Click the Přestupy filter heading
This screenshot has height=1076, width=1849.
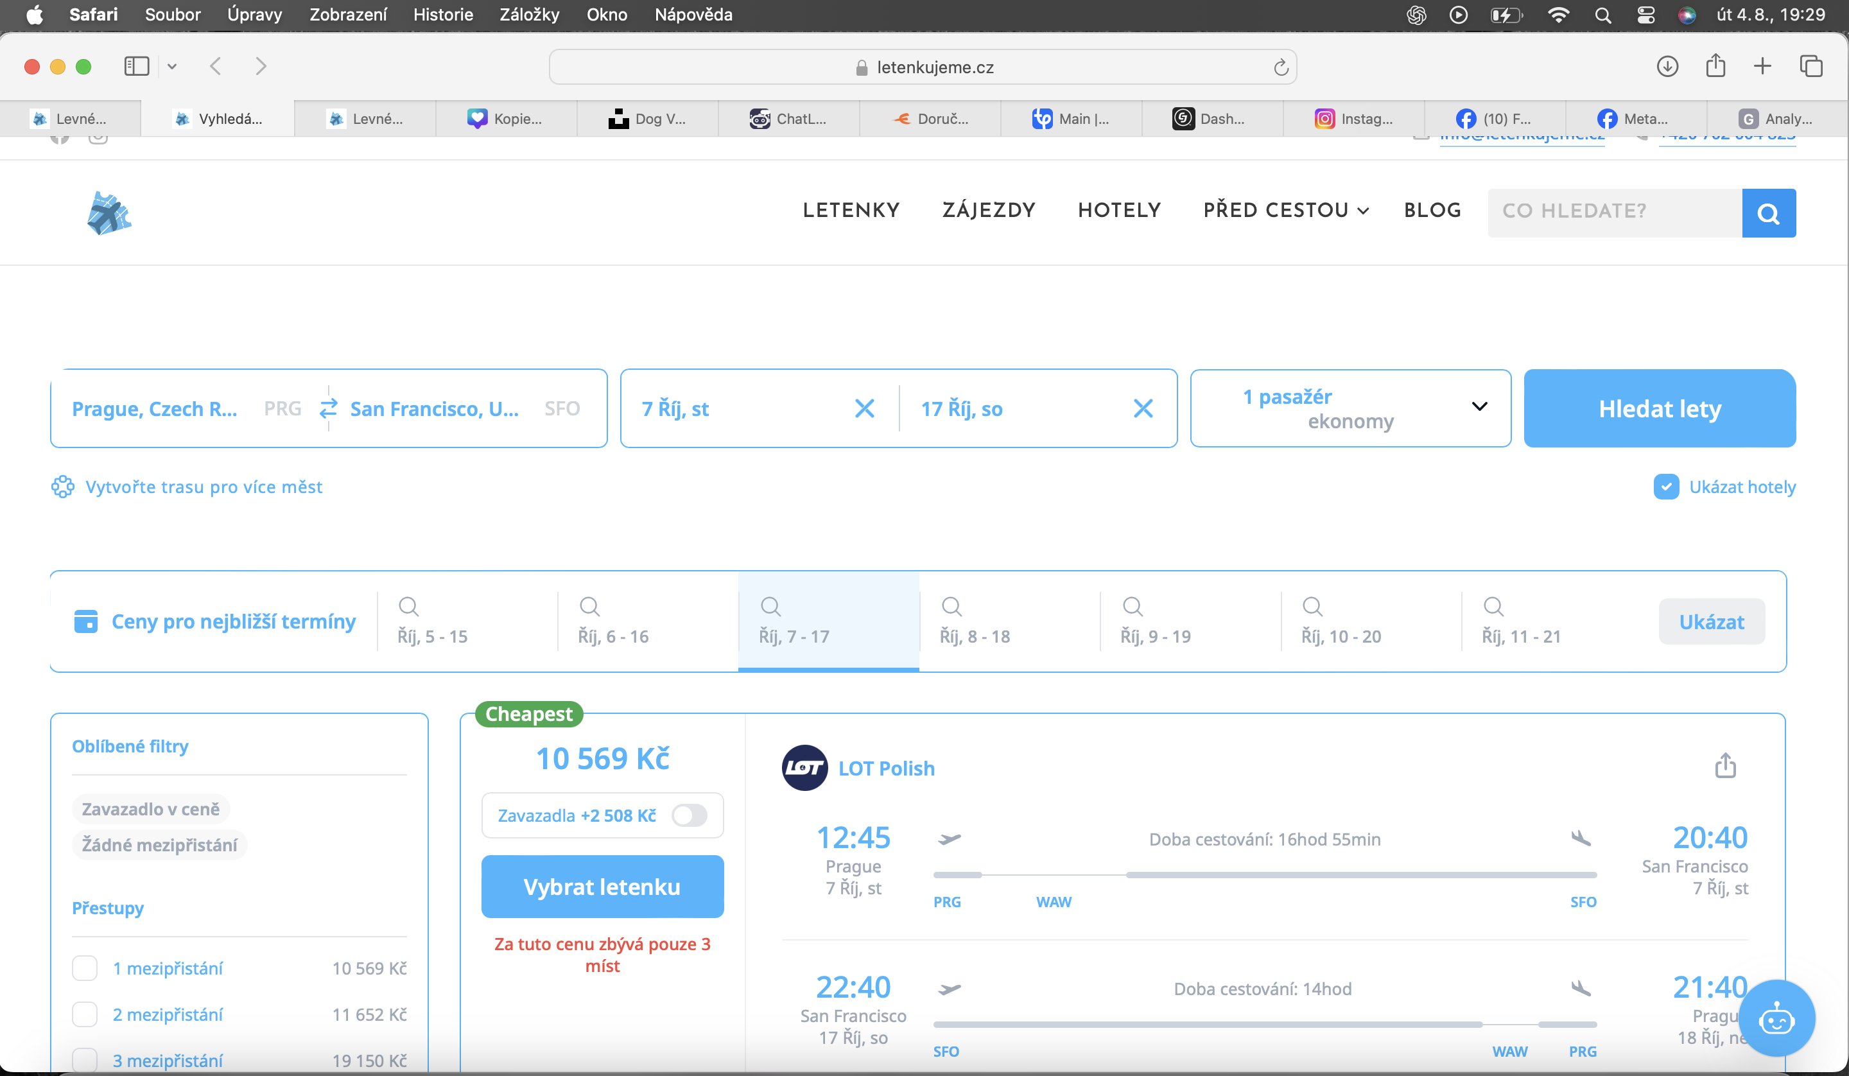point(108,908)
